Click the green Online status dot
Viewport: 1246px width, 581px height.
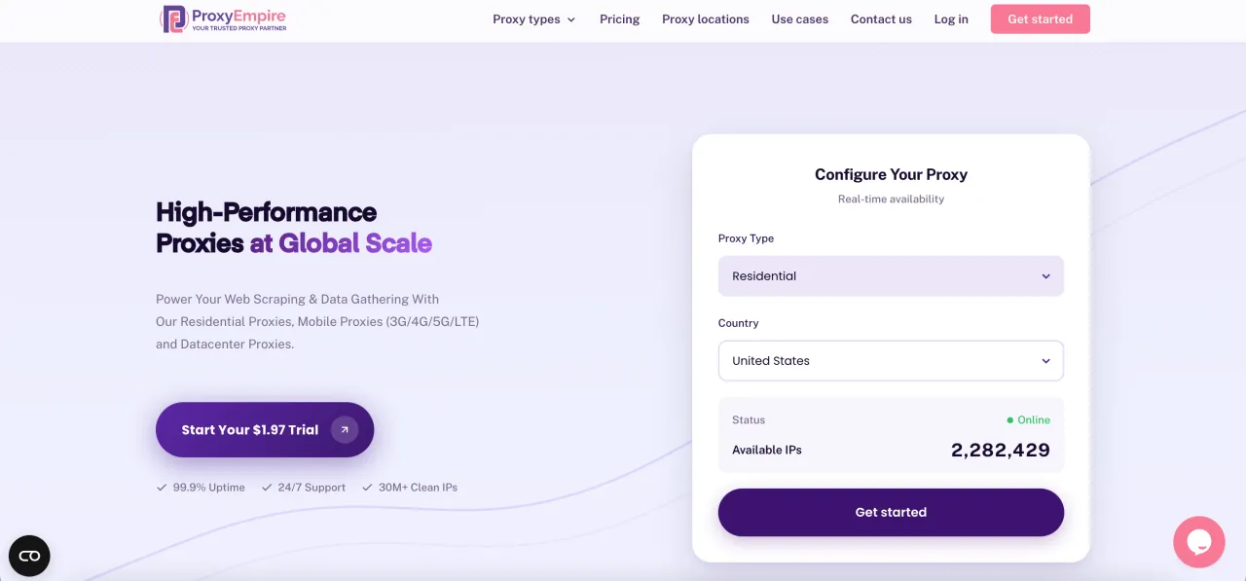(1010, 420)
